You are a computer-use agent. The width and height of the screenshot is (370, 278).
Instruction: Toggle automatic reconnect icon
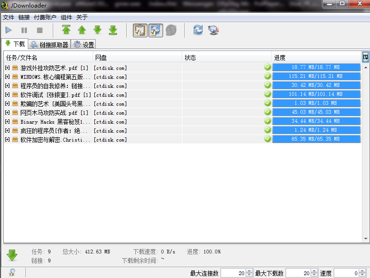click(156, 31)
